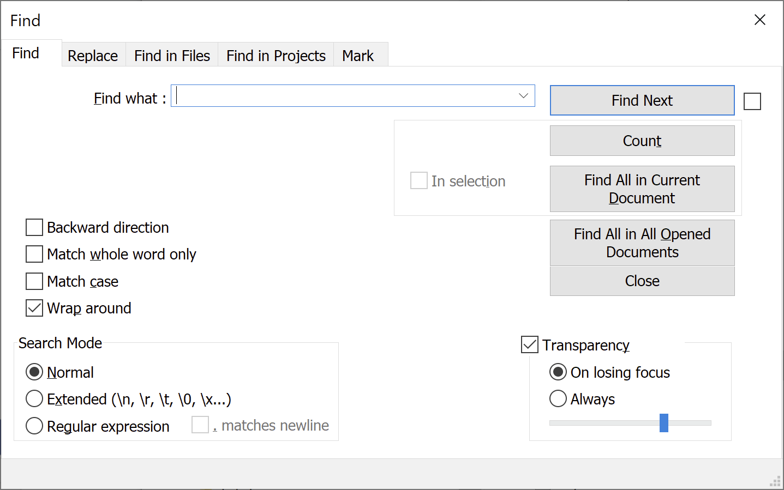784x490 pixels.
Task: Select Regular expression search mode
Action: (34, 426)
